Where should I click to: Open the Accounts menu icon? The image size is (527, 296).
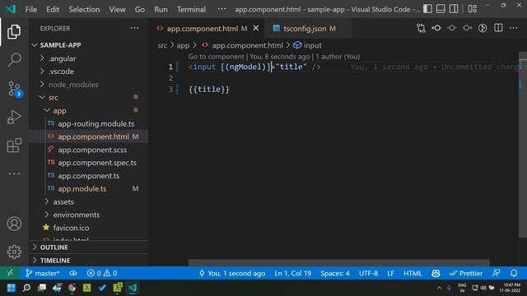tap(14, 224)
